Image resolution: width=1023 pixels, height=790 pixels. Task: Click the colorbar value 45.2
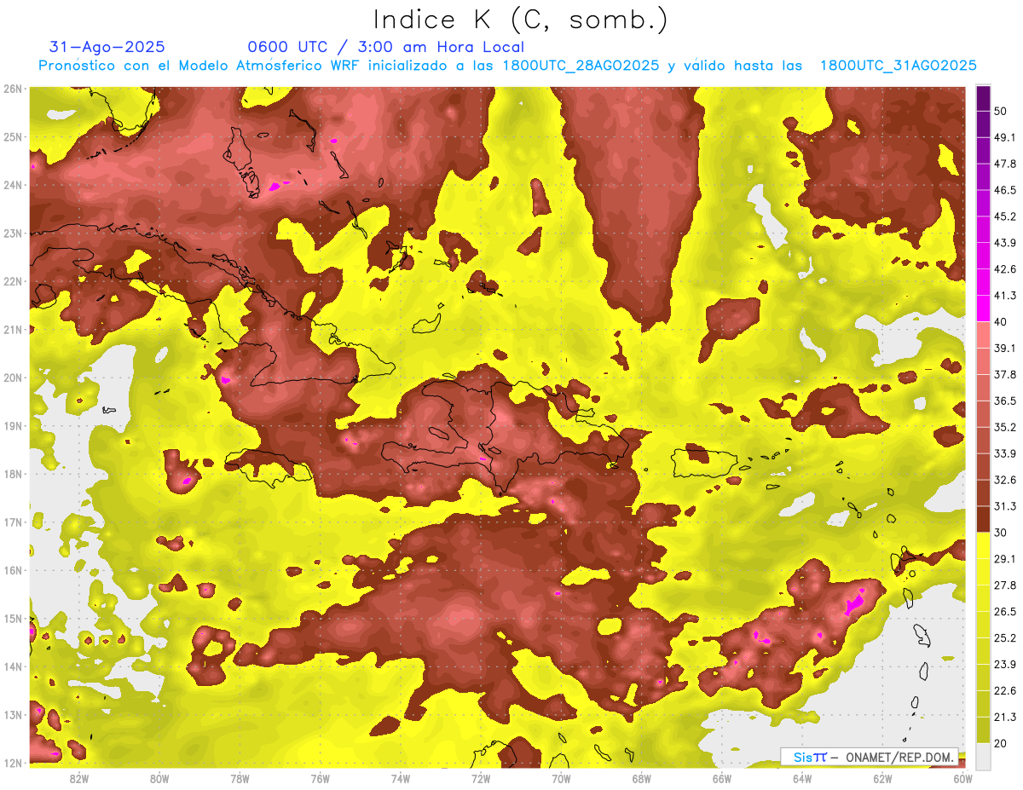pyautogui.click(x=1005, y=216)
